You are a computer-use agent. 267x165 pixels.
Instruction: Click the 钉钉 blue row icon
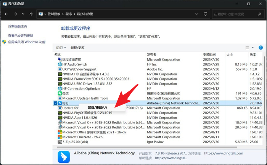pos(60,103)
